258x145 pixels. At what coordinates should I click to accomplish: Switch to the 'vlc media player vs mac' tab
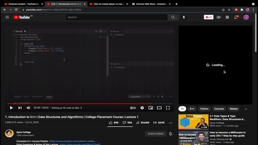[x=108, y=4]
